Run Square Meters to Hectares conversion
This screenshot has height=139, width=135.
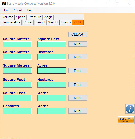click(77, 57)
